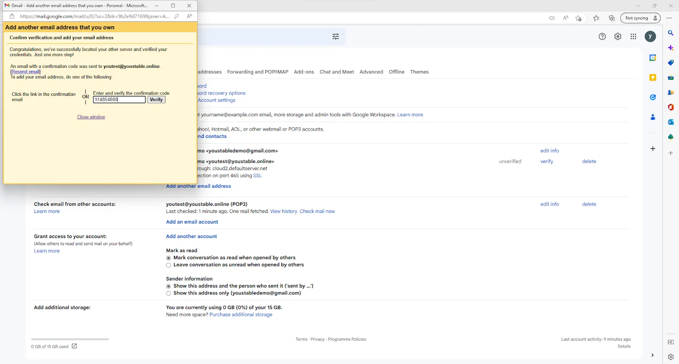Click edit info for youstabledemo@gmail.com
Image resolution: width=679 pixels, height=364 pixels.
550,151
